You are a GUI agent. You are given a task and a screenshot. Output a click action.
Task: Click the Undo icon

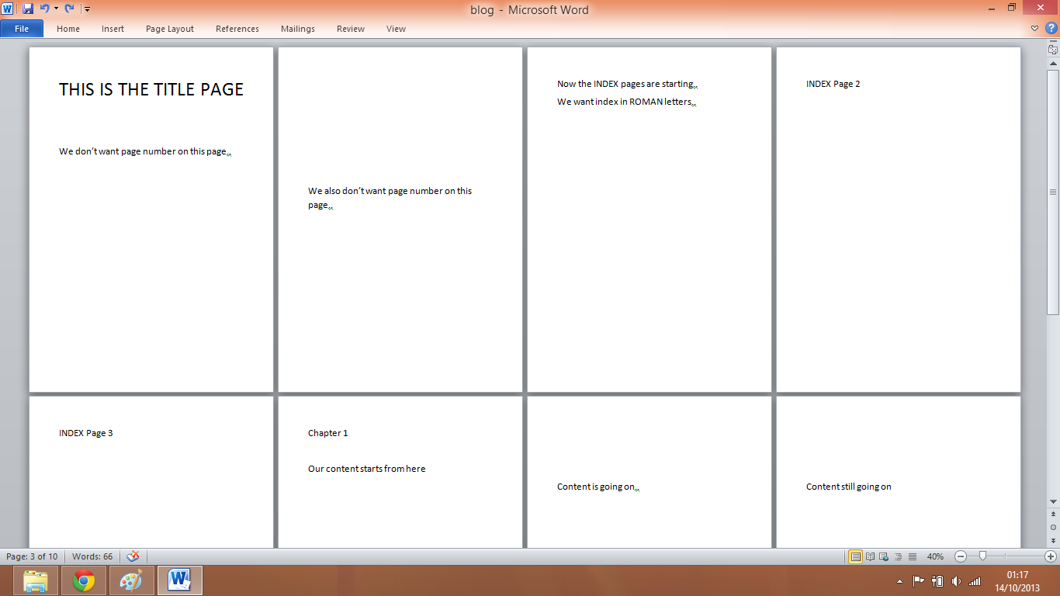pyautogui.click(x=45, y=8)
